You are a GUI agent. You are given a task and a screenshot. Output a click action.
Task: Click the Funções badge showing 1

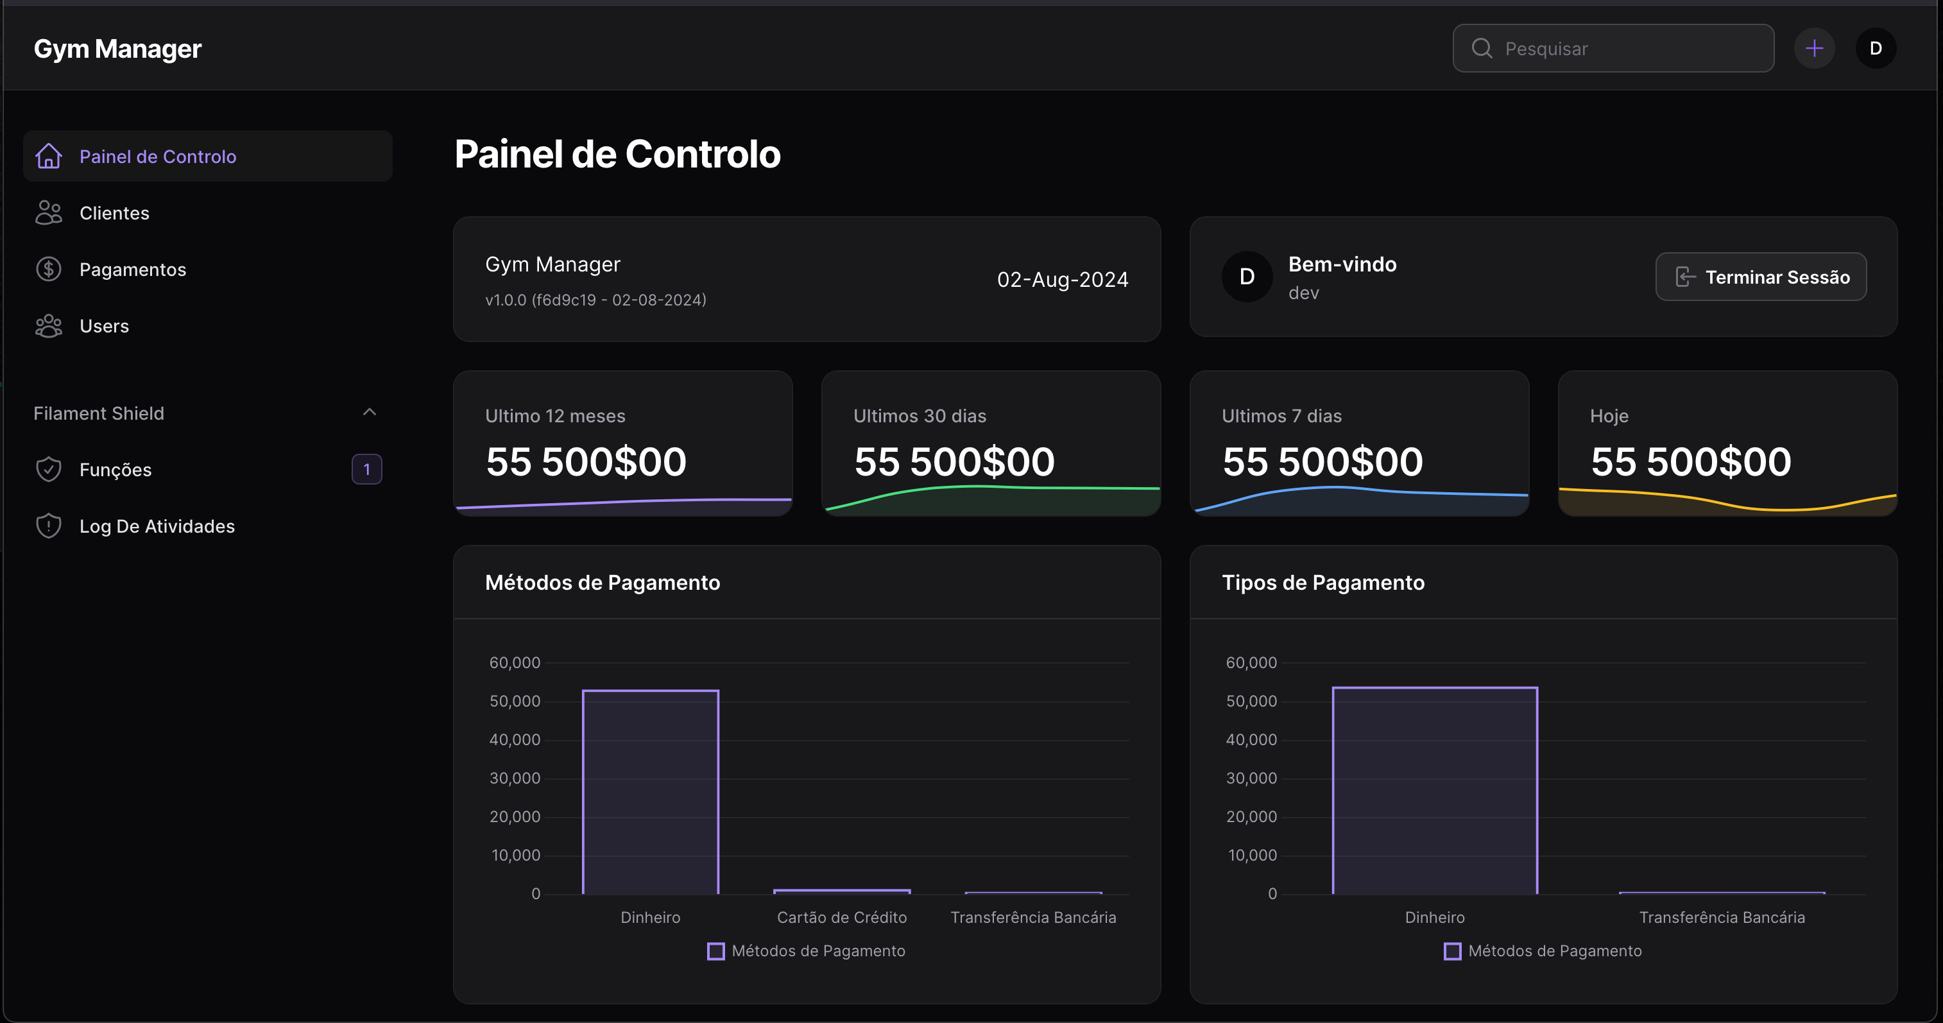click(366, 469)
